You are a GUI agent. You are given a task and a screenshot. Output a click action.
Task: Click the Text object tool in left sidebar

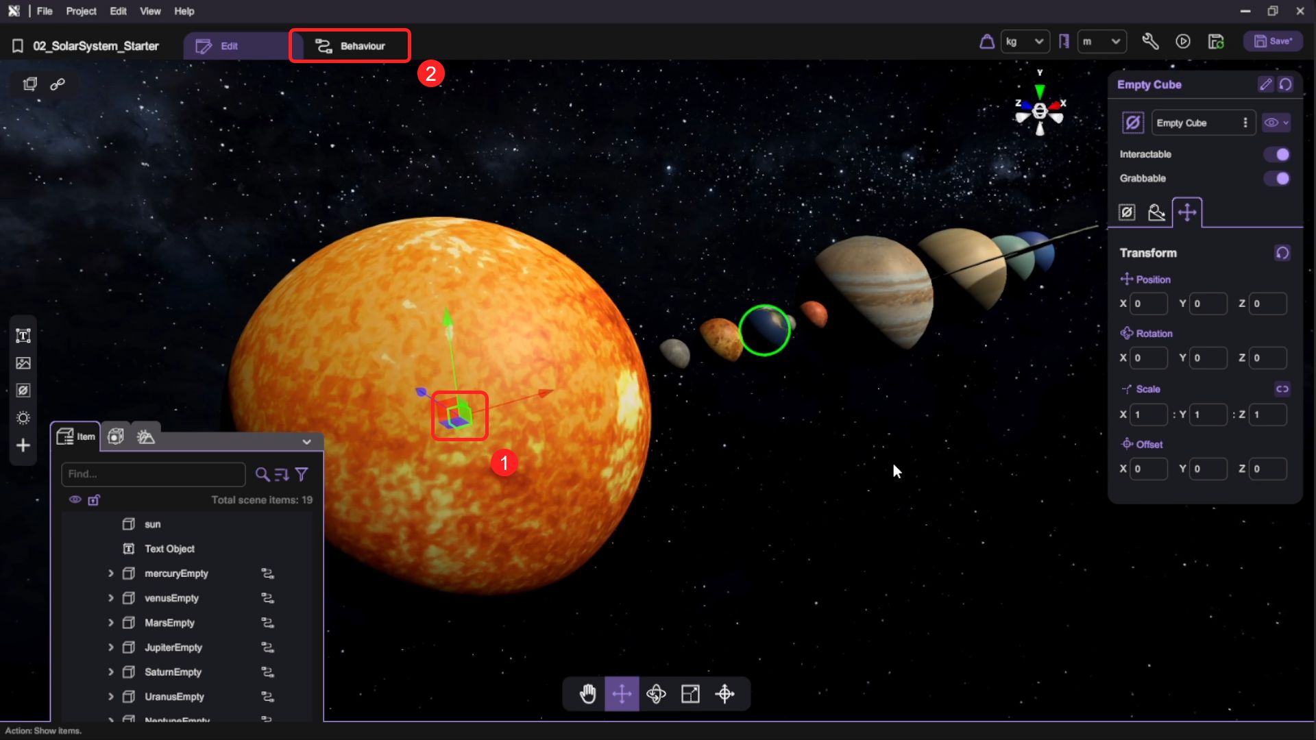23,336
